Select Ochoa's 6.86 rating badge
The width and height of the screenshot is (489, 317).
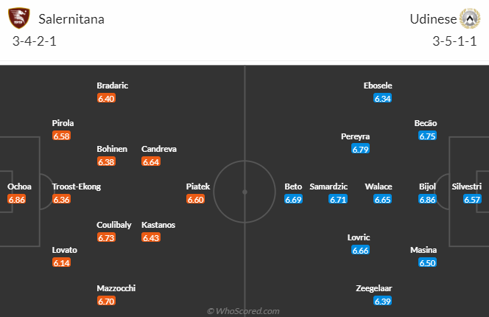tap(17, 199)
